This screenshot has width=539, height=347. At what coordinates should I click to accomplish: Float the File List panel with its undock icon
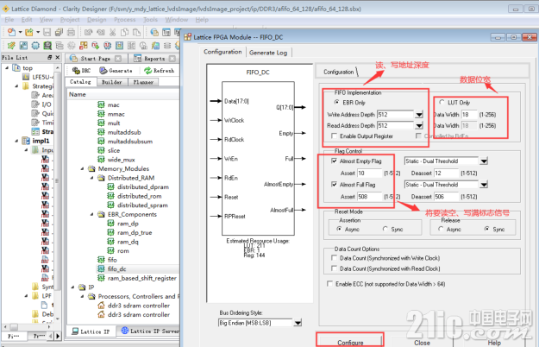point(50,58)
